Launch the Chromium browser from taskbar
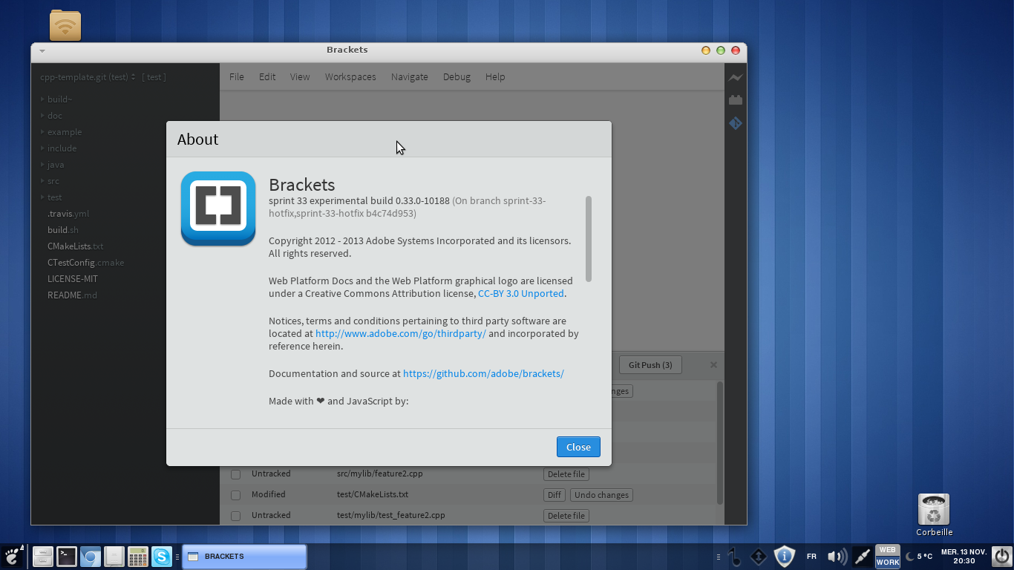Screen dimensions: 1014x570 tap(91, 557)
